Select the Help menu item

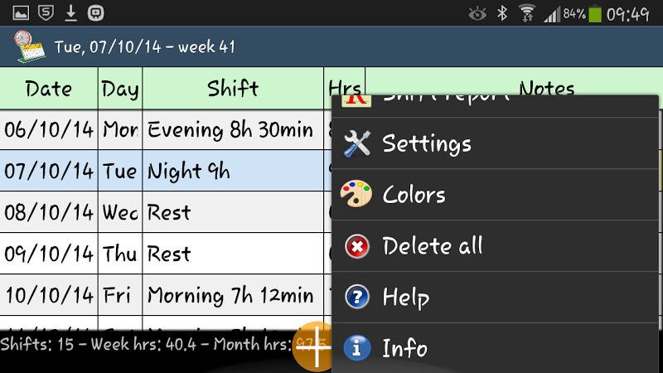[495, 298]
